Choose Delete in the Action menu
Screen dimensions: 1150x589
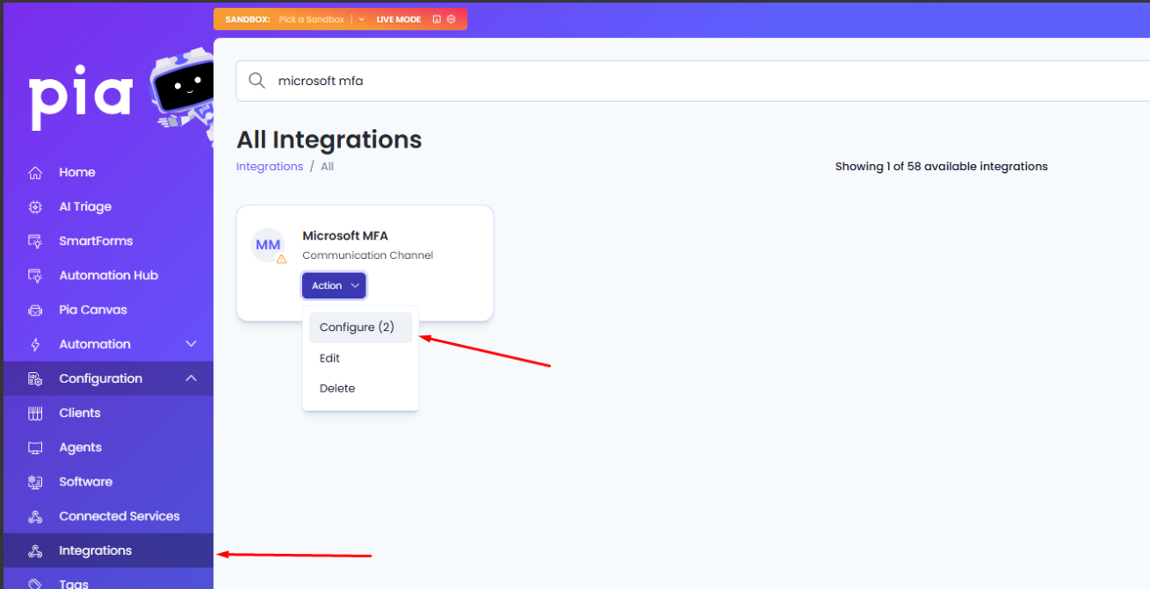337,388
